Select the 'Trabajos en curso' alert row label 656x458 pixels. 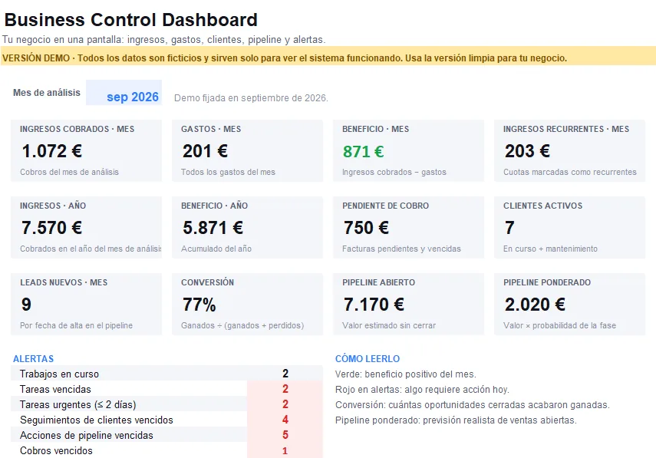[x=59, y=374]
